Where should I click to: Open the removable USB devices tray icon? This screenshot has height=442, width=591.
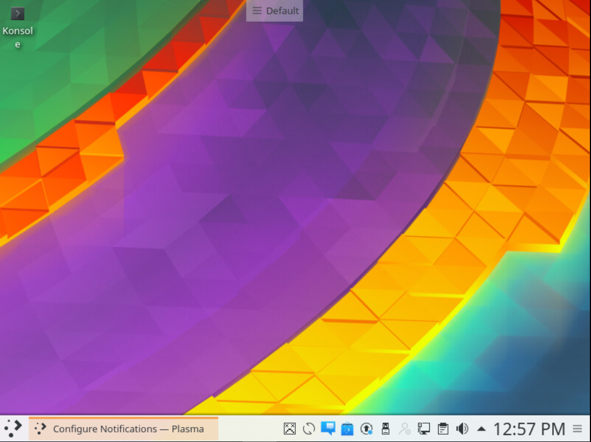tap(385, 429)
